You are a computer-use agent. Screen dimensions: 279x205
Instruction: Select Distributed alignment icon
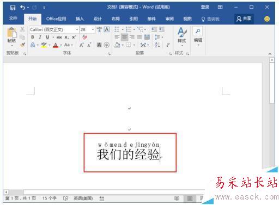click(x=147, y=37)
